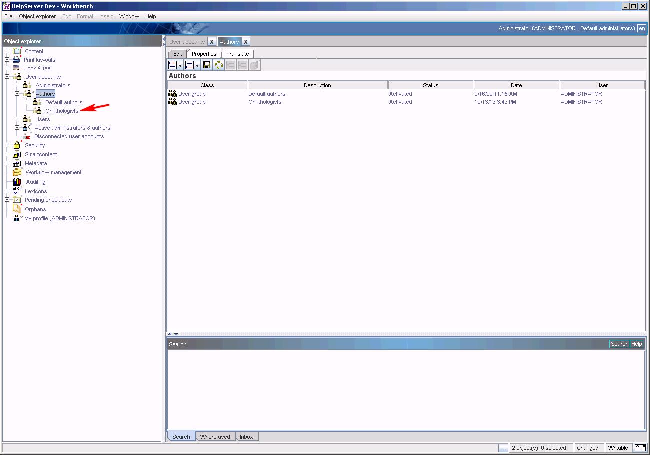This screenshot has height=455, width=650.
Task: Collapse the Authors tree node
Action: (x=17, y=94)
